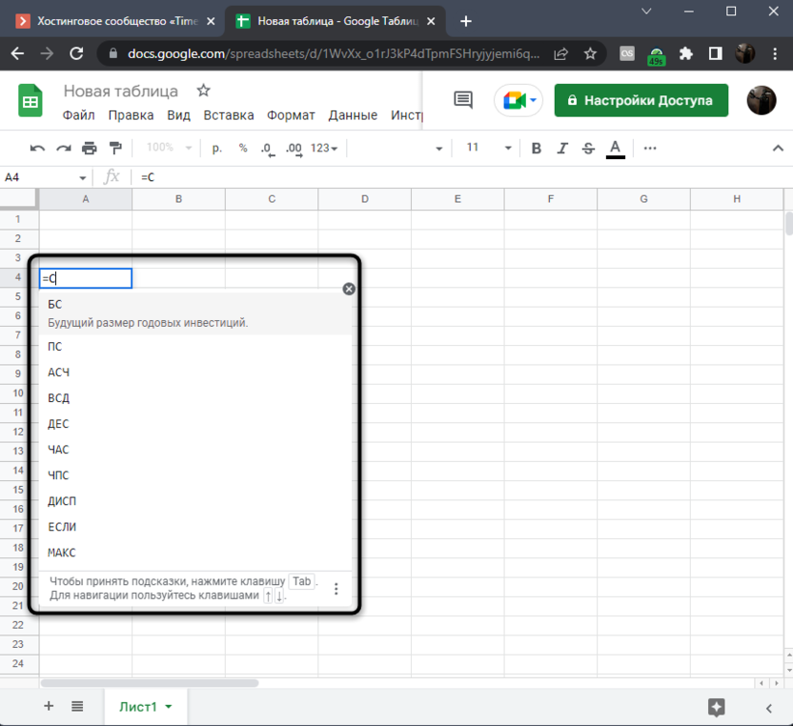
Task: Open the all sheets list icon
Action: (x=77, y=706)
